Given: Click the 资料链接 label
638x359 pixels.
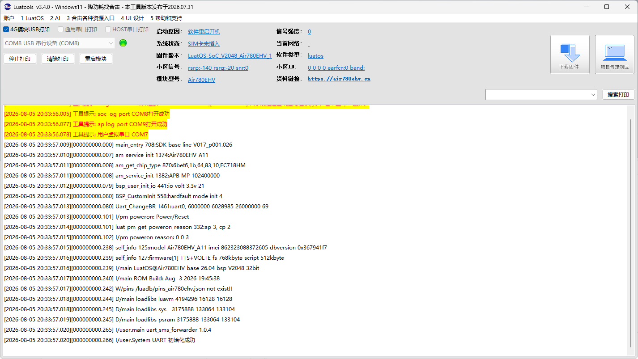Looking at the screenshot, I should pyautogui.click(x=289, y=79).
